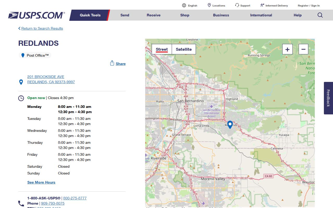Click the Informed Delivery icon
The height and width of the screenshot is (208, 333).
point(262,5)
